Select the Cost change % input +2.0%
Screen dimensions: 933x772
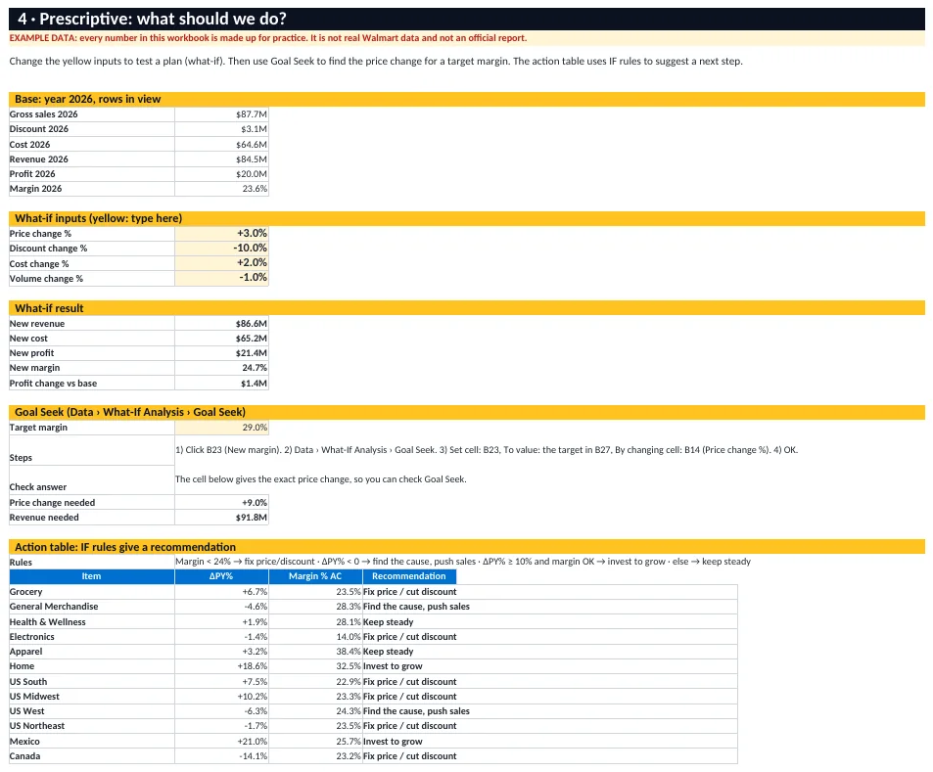221,263
